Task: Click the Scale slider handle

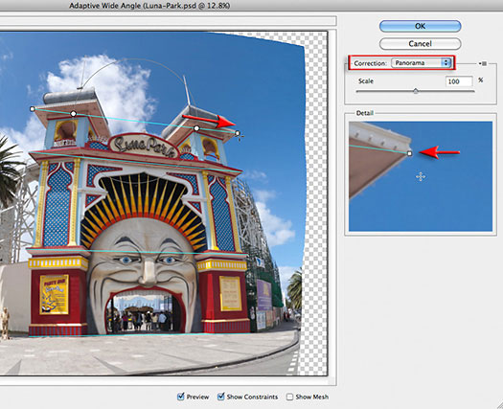Action: (416, 91)
